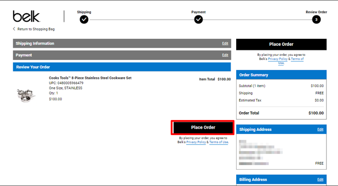
Task: Click the Shipping FREE value in Order Summary
Action: coord(319,93)
